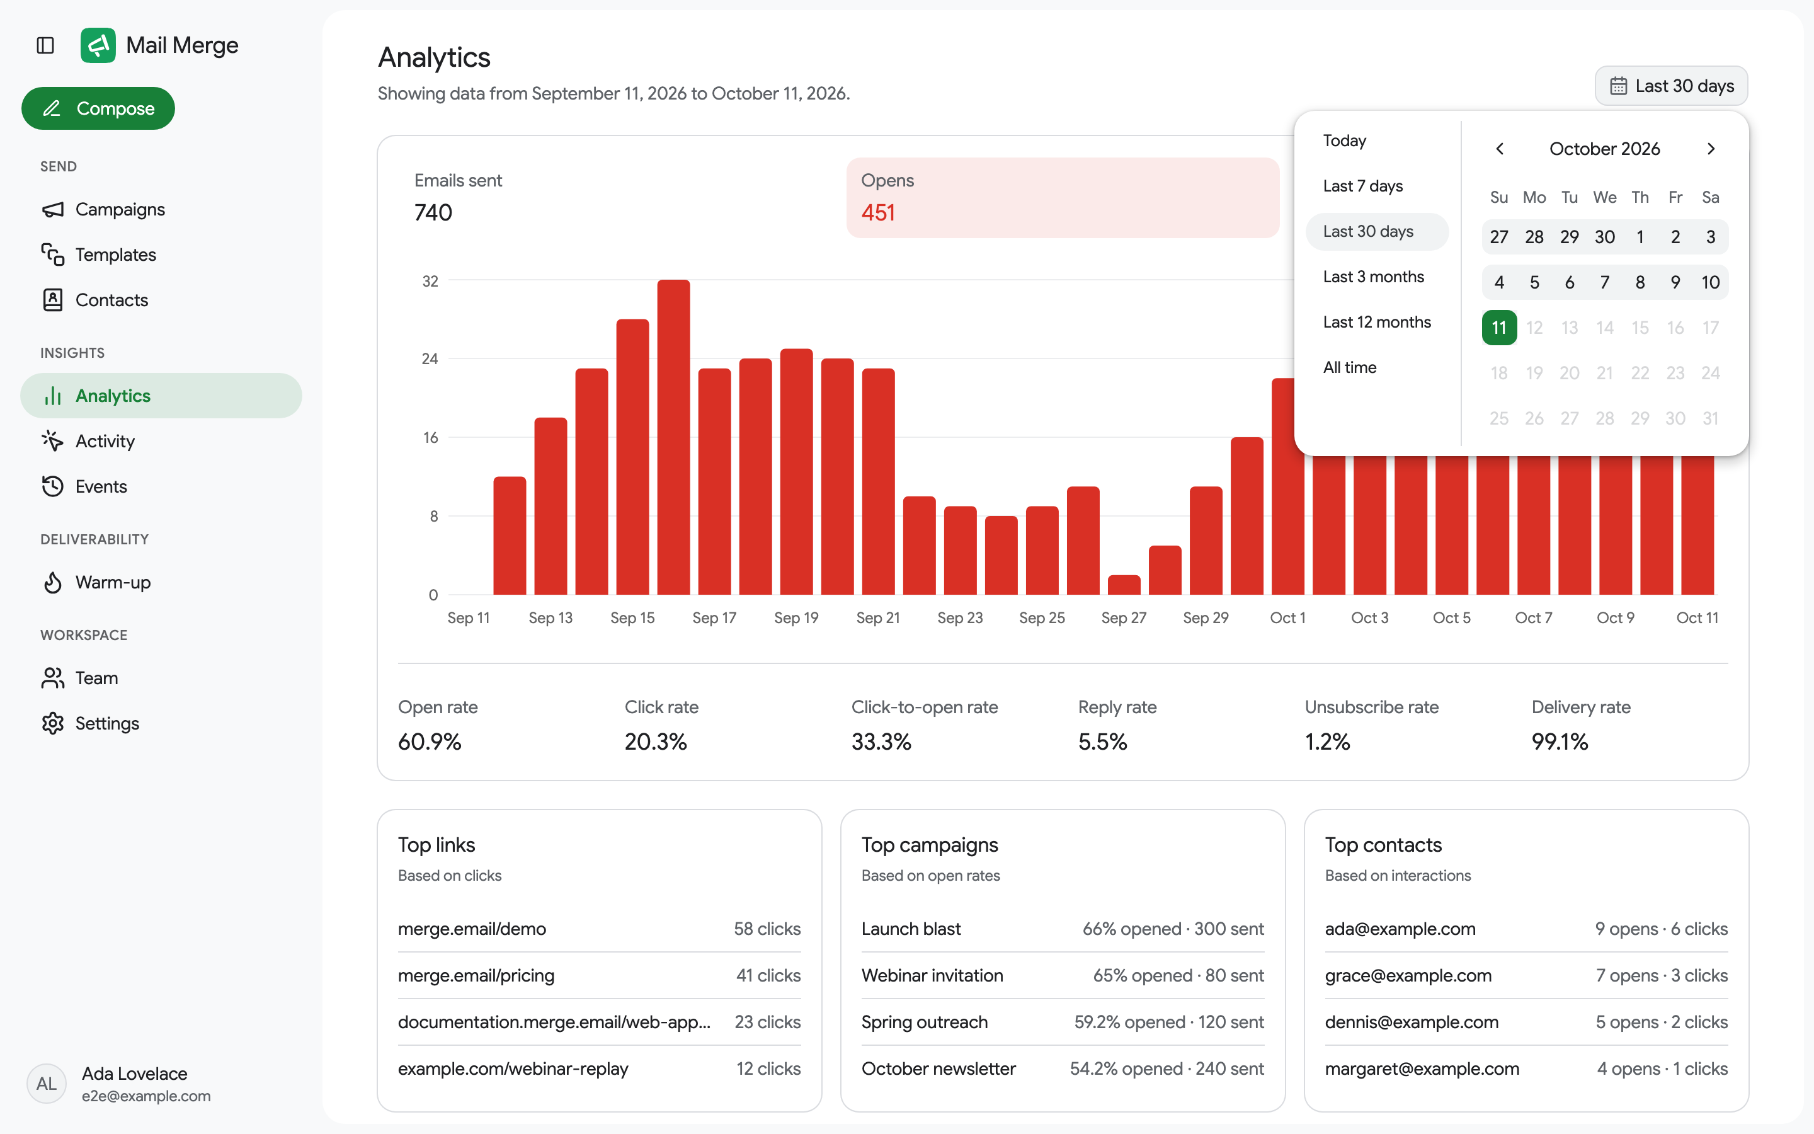Select October 11 in the calendar
This screenshot has height=1134, width=1814.
(1499, 328)
